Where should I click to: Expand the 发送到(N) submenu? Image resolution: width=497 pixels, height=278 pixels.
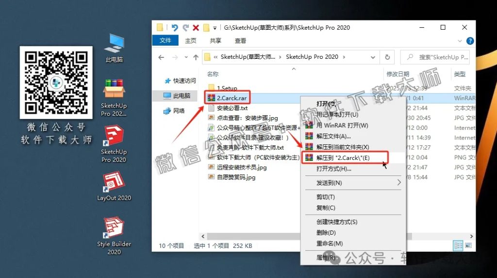pos(353,183)
